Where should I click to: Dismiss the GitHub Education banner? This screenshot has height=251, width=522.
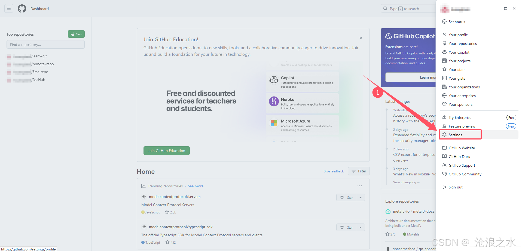click(x=361, y=38)
